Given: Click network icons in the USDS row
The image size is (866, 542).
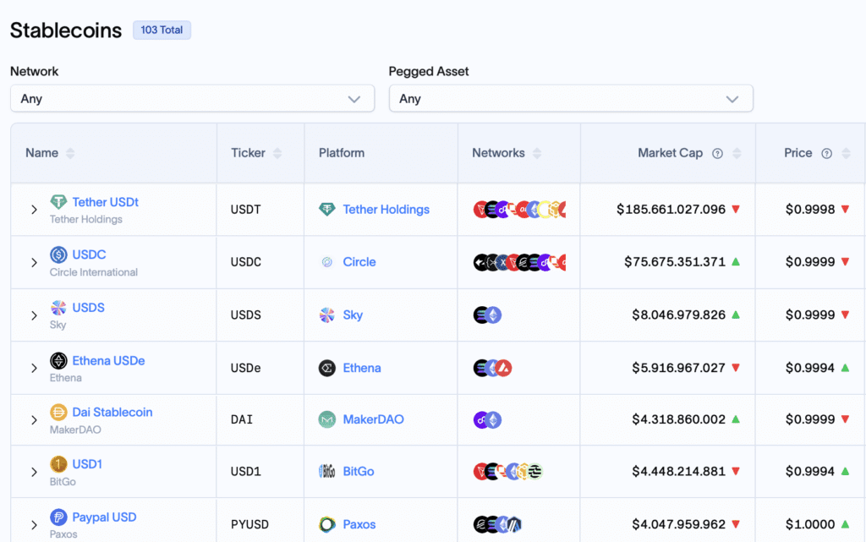Looking at the screenshot, I should pos(488,315).
